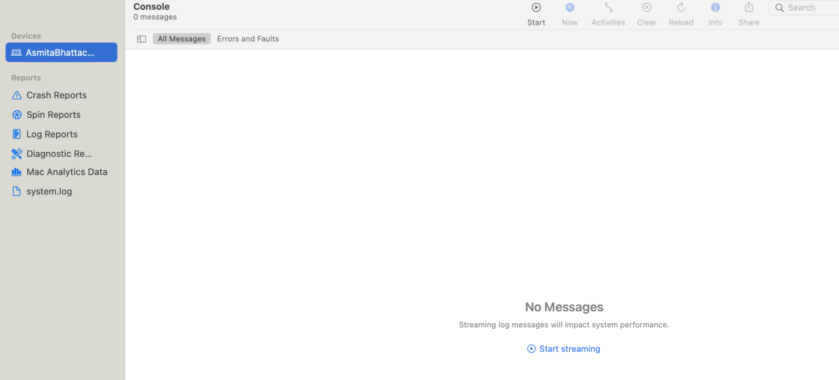839x380 pixels.
Task: Click the Crash Reports warning triangle icon
Action: (17, 95)
